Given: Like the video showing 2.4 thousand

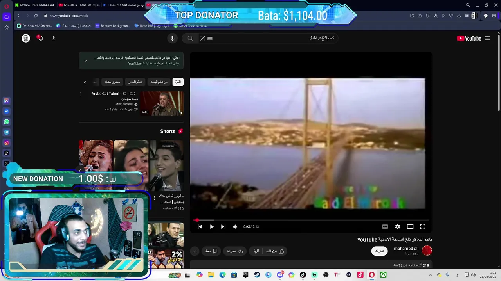Looking at the screenshot, I should click(x=275, y=251).
